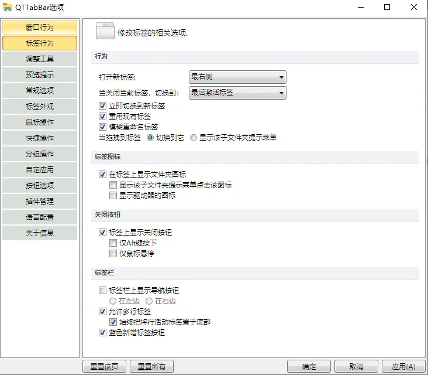Open the 最后激活标签 combo box
428x375 pixels.
(x=237, y=93)
